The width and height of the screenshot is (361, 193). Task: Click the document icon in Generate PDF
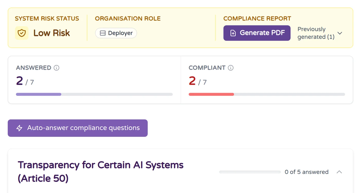tap(233, 33)
